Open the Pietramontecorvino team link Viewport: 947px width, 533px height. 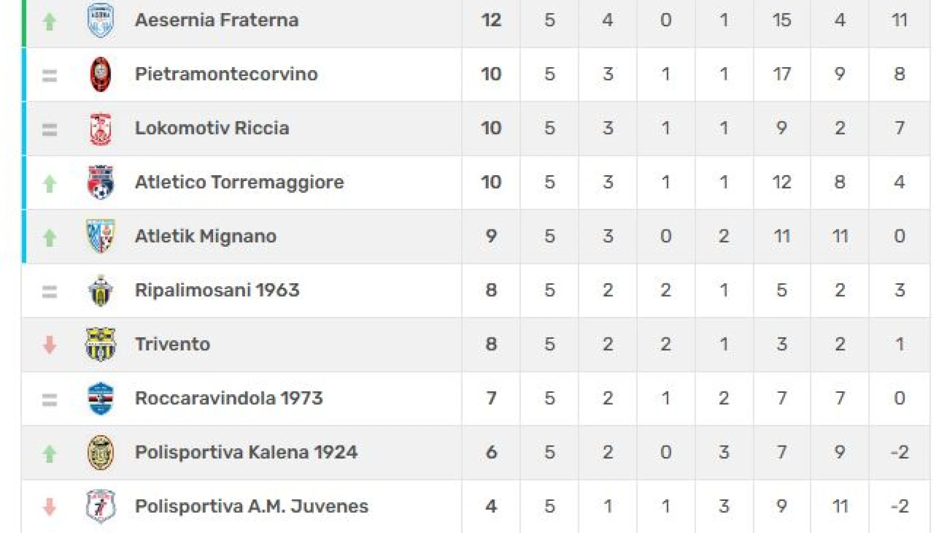pyautogui.click(x=226, y=74)
